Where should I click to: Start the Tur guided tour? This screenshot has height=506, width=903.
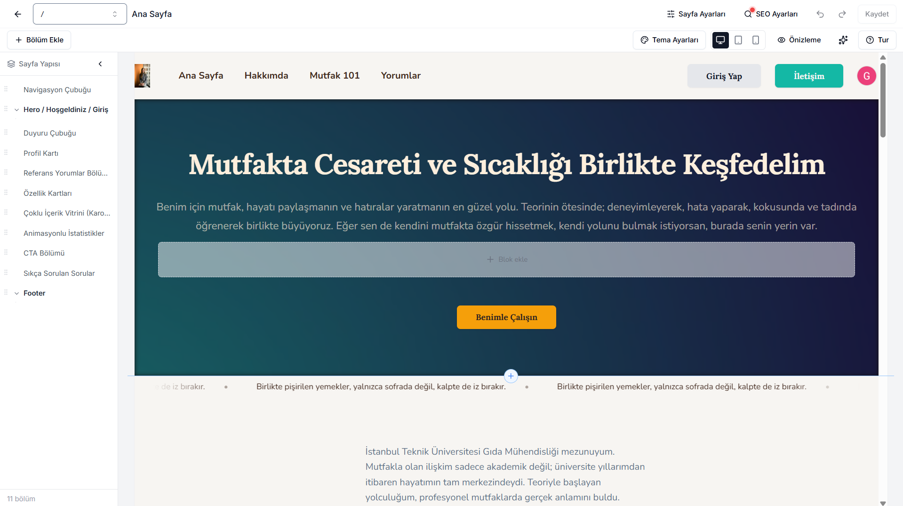[877, 40]
